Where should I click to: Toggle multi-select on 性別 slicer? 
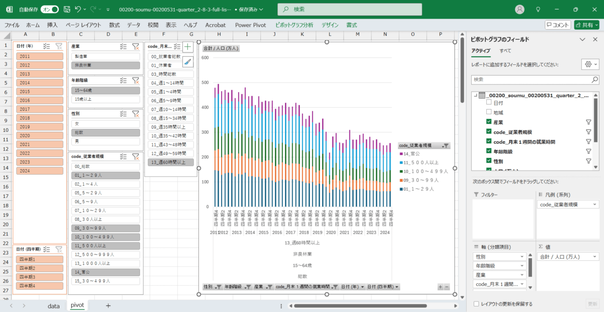click(x=123, y=114)
